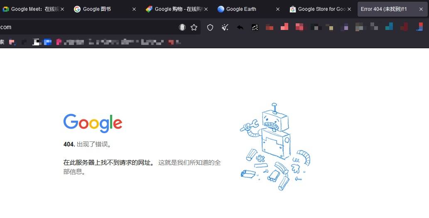The width and height of the screenshot is (429, 218).
Task: Close the Google 图书 tab
Action: (x=134, y=9)
